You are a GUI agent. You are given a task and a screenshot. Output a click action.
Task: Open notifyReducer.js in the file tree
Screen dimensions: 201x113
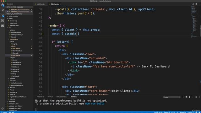[16, 83]
